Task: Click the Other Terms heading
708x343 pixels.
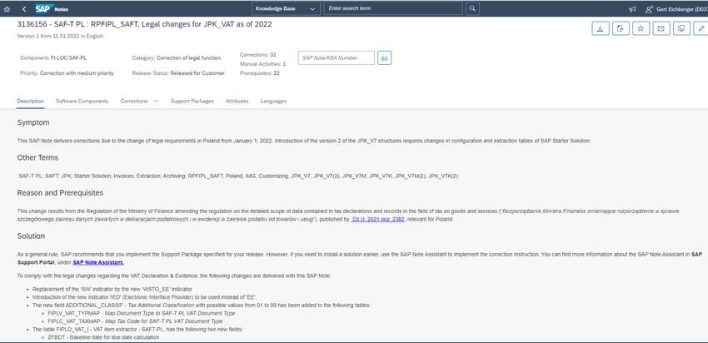Action: click(37, 157)
